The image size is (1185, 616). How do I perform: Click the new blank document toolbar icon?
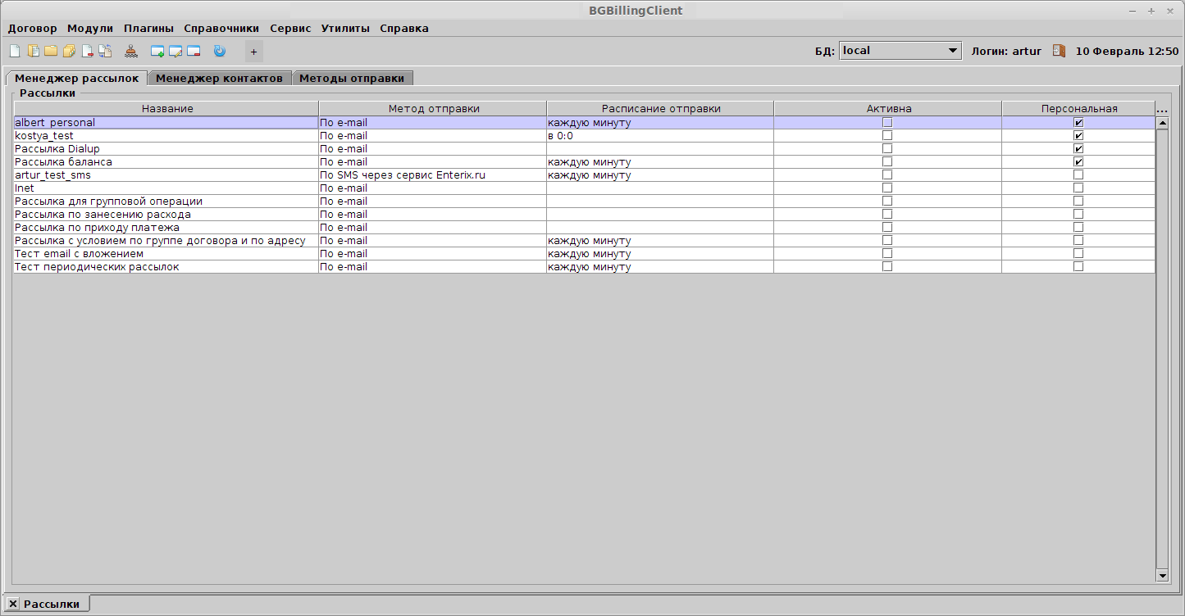[x=14, y=51]
